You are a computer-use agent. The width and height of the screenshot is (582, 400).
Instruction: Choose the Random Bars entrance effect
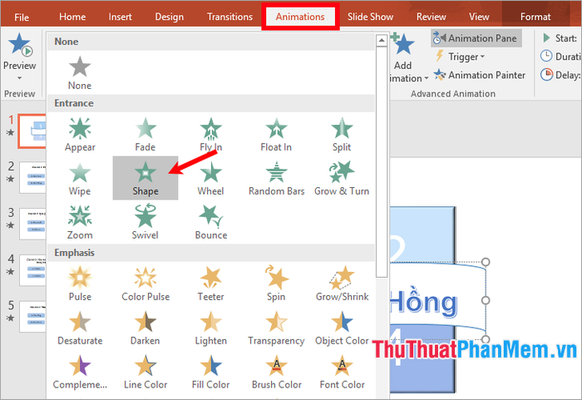pos(276,177)
